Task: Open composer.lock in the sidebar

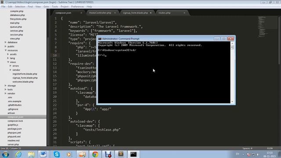Action: coord(15,121)
